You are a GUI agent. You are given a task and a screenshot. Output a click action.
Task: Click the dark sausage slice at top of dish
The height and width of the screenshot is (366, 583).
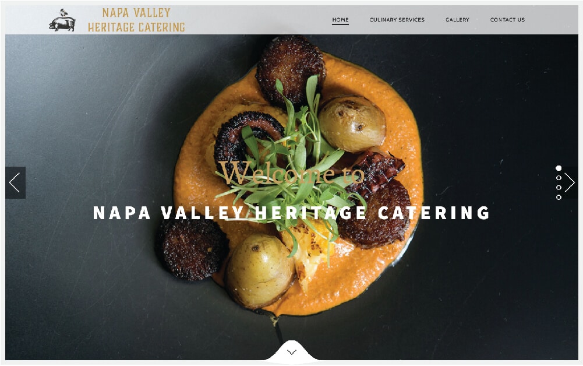click(x=291, y=69)
